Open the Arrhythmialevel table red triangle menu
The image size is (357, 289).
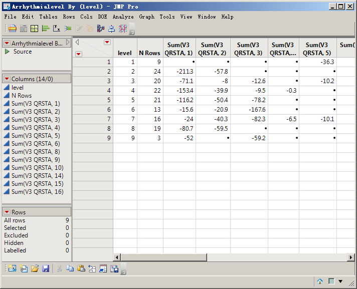(7, 44)
